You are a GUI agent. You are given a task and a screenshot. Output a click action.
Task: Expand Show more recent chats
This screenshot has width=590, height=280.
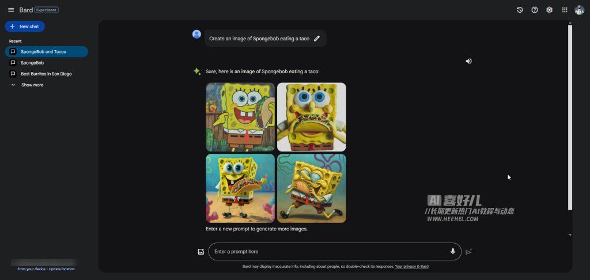click(x=32, y=85)
